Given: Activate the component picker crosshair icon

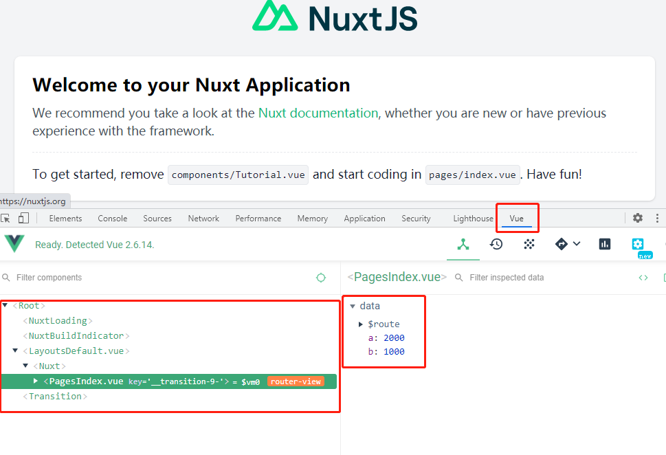Looking at the screenshot, I should pyautogui.click(x=321, y=278).
